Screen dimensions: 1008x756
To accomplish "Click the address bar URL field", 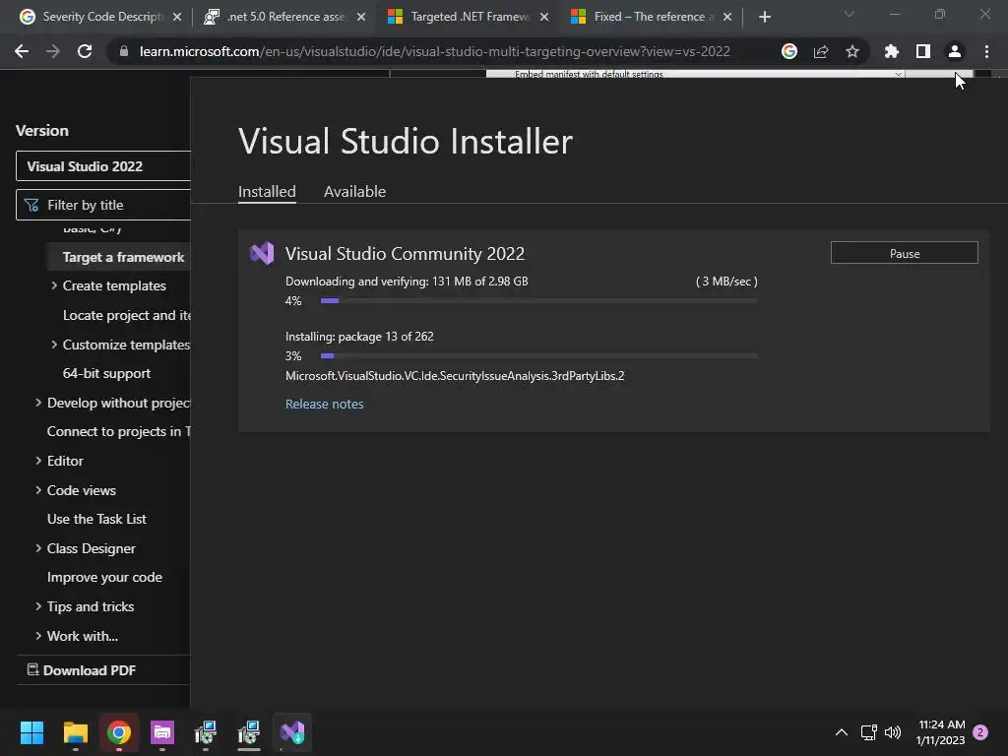I will tap(434, 51).
